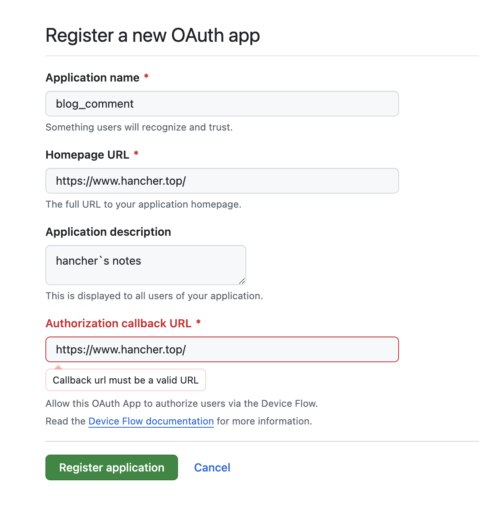
Task: Click the textarea resize handle
Action: [243, 282]
